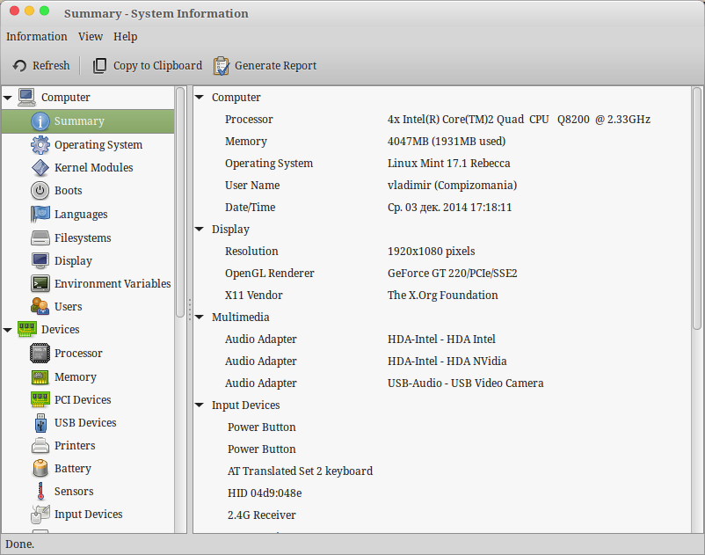Collapse the Multimedia section

(x=200, y=317)
